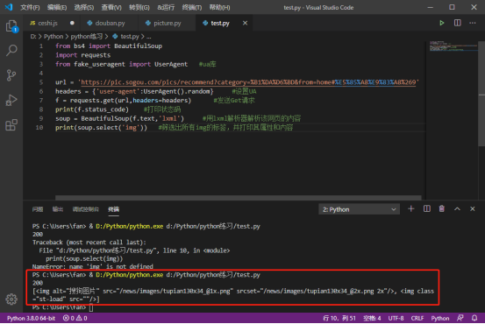Switch to Output (输出) panel tab
Image resolution: width=485 pixels, height=324 pixels.
click(x=58, y=209)
